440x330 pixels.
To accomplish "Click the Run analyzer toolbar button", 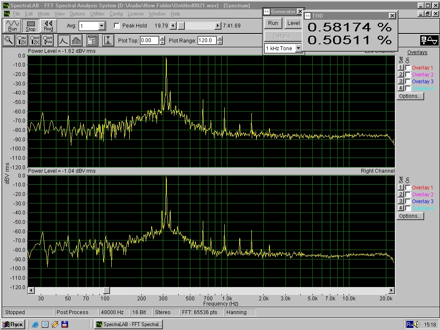I will click(12, 25).
